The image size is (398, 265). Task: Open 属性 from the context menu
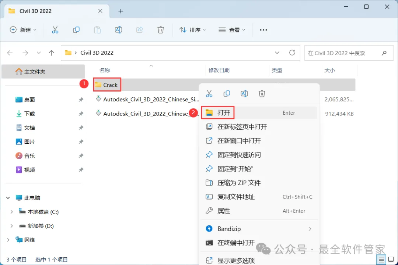pos(259,211)
